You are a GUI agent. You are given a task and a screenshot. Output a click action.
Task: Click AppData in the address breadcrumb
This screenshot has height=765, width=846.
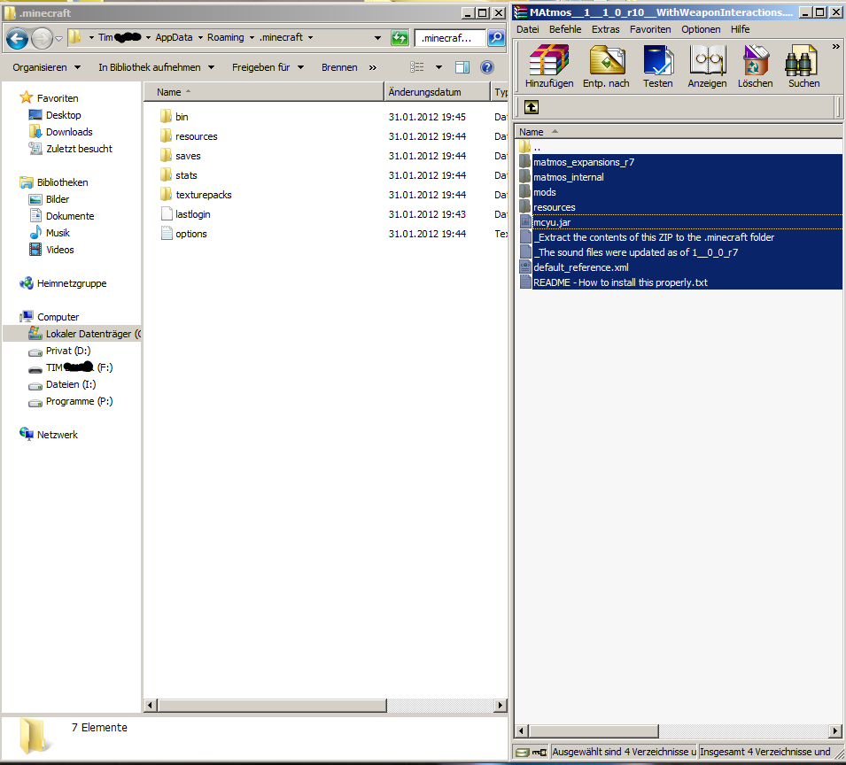tap(174, 37)
